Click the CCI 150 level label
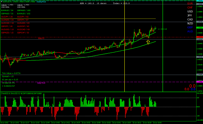This screenshot has width=203, height=124. pyautogui.click(x=198, y=98)
